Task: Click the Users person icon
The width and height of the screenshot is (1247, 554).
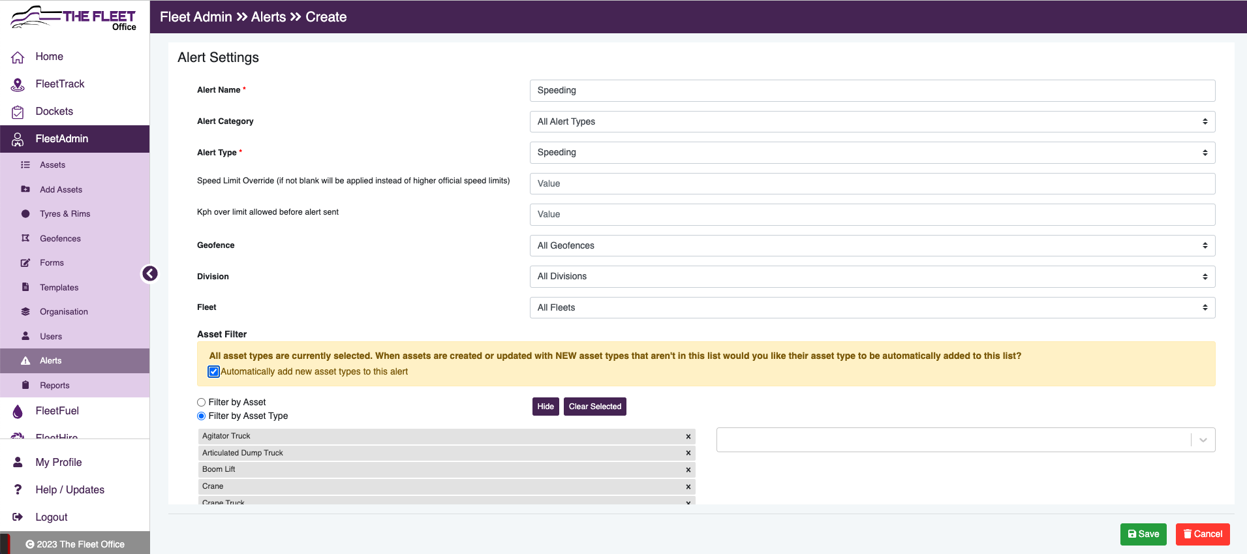Action: click(25, 336)
